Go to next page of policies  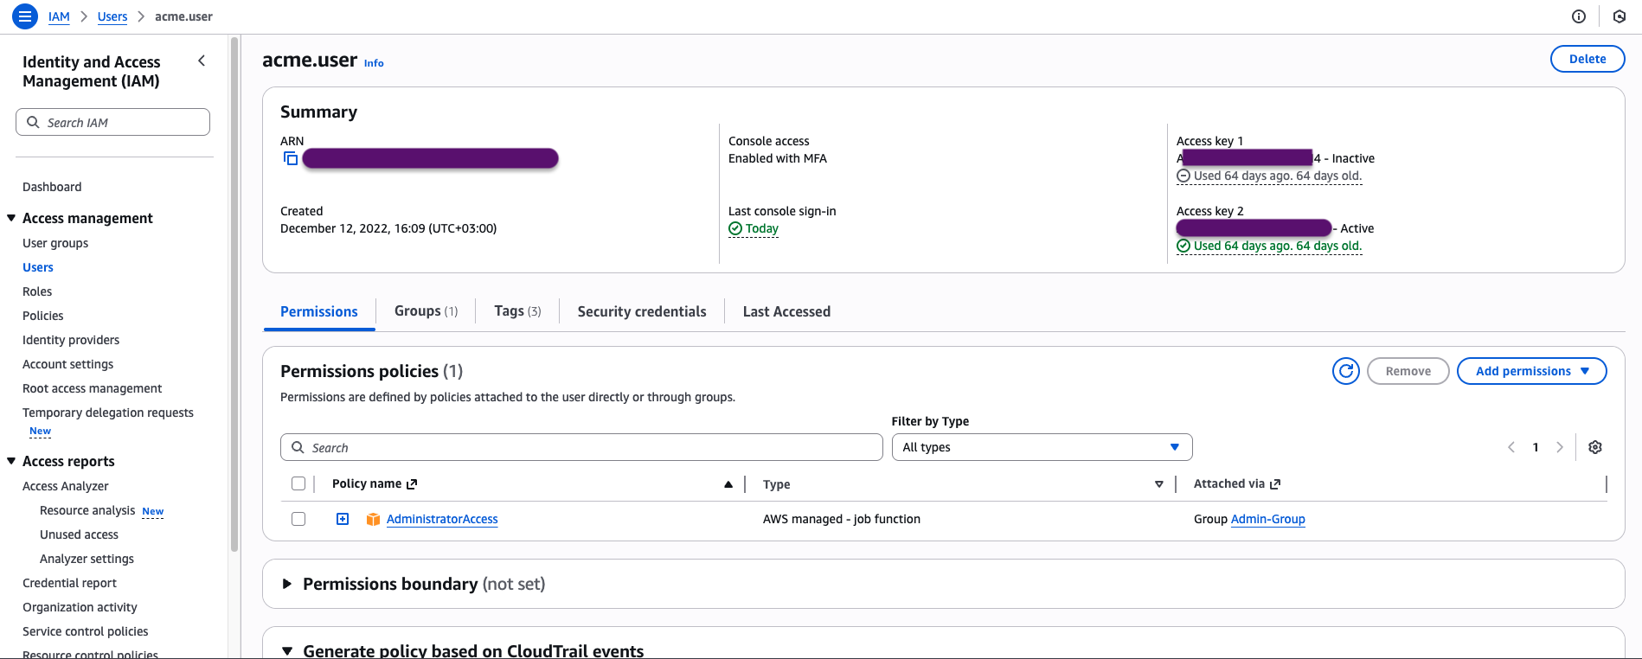point(1560,447)
